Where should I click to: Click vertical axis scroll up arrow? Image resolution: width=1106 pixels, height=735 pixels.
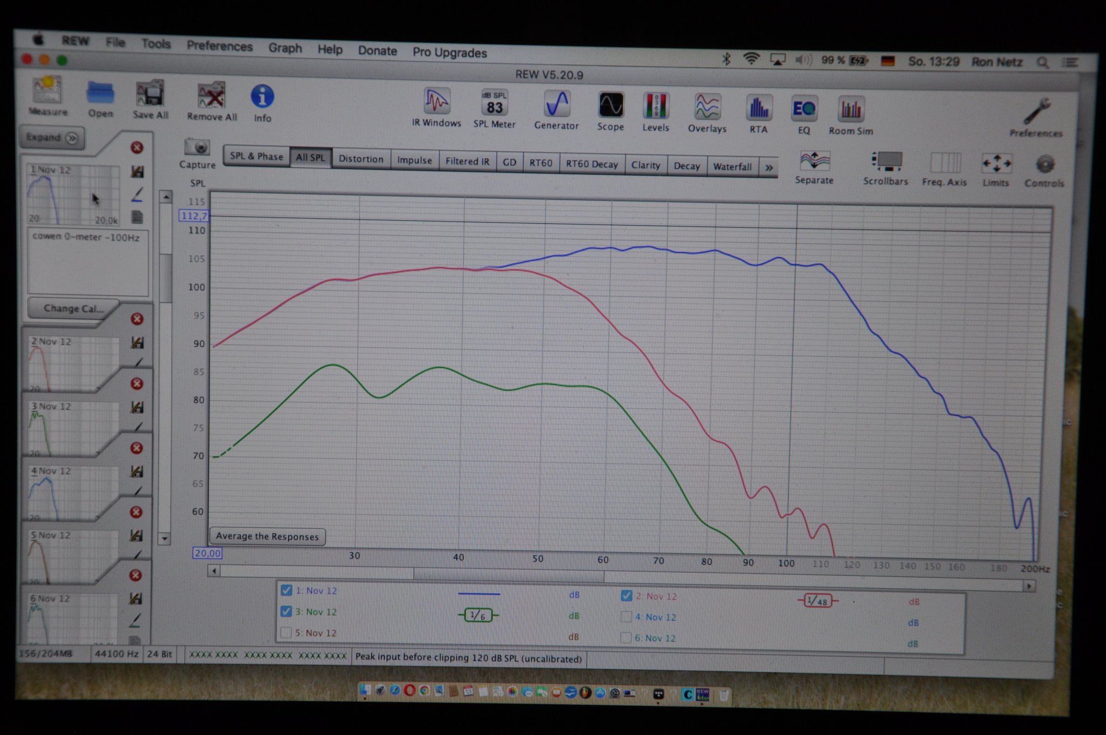click(x=166, y=197)
